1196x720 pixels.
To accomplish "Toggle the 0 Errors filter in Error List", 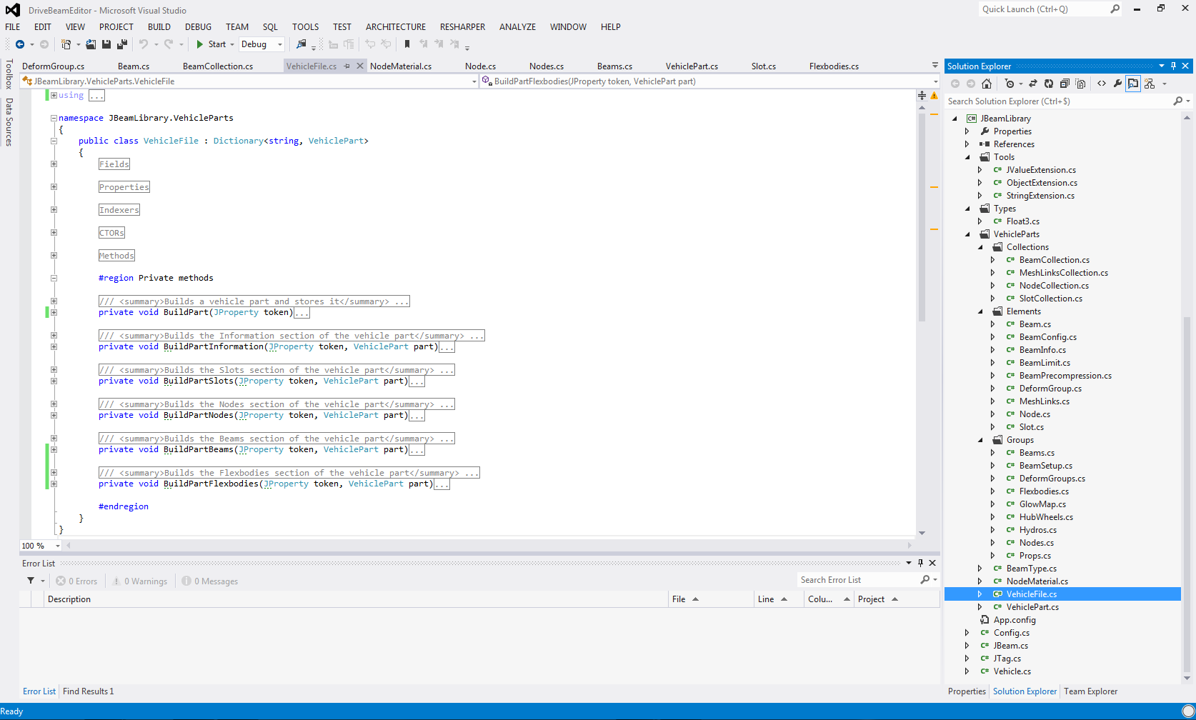I will pyautogui.click(x=76, y=581).
